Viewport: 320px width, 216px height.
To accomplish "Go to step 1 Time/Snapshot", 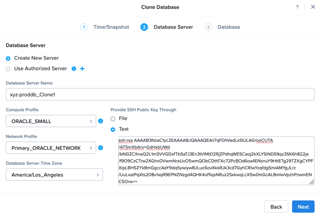I will coord(105,27).
